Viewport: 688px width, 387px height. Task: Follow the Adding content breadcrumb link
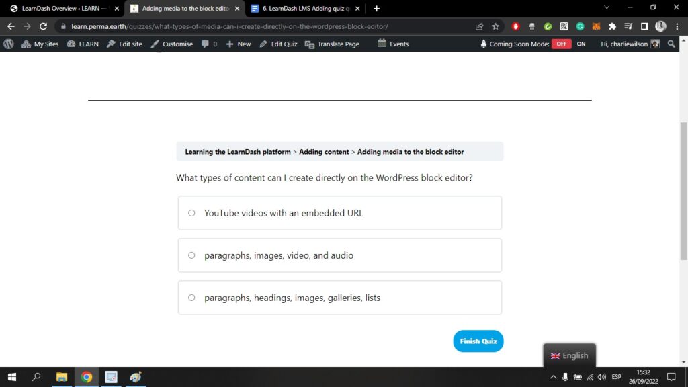[324, 152]
